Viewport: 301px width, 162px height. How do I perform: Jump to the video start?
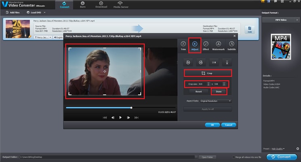click(x=105, y=117)
